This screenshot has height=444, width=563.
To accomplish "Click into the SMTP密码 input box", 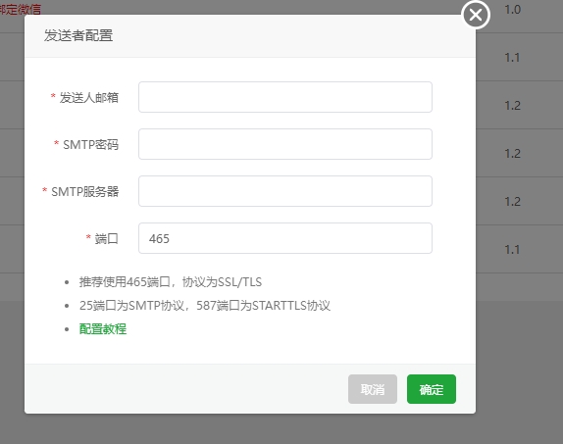I will (x=285, y=144).
